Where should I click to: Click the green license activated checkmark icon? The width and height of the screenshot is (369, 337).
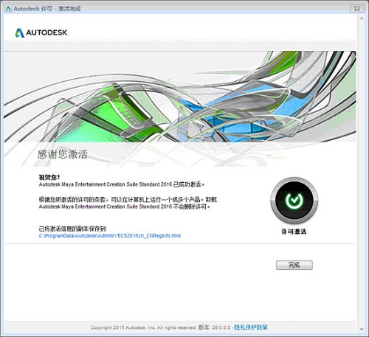pos(294,201)
